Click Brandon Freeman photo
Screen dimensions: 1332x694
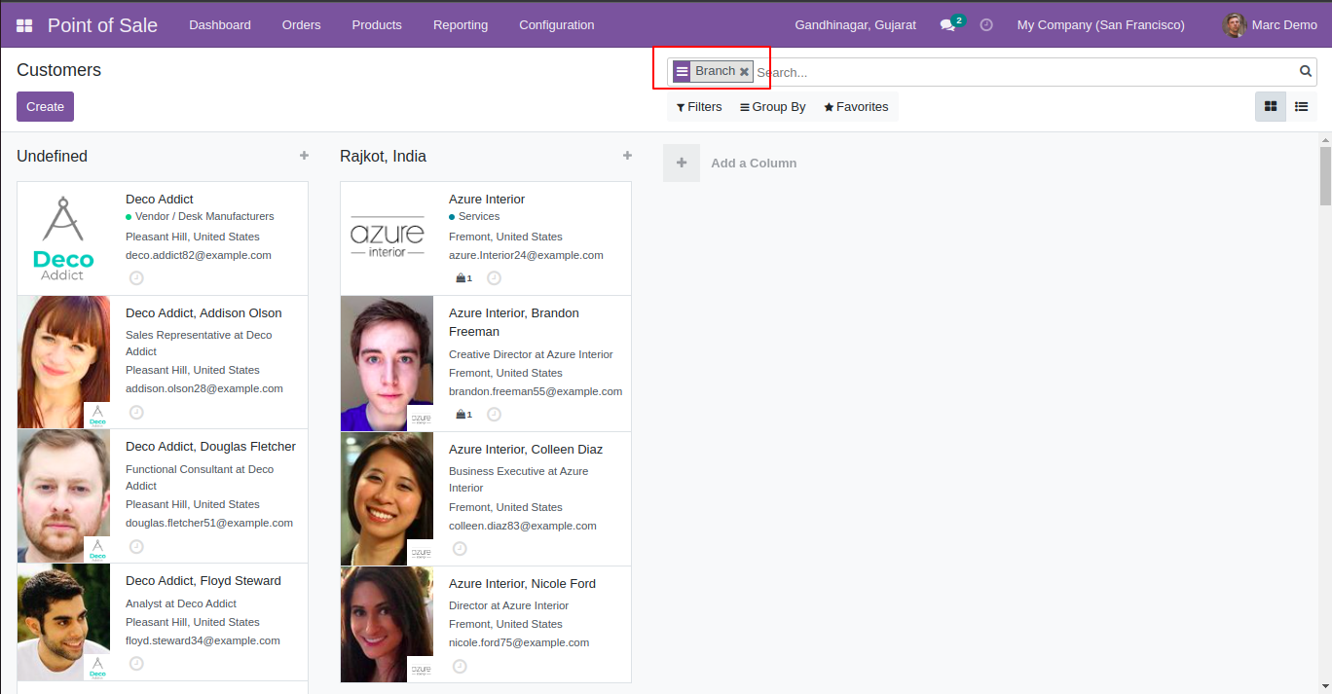[387, 363]
